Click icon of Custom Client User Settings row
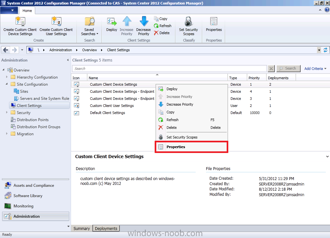Screen dimensions: 330x238 pyautogui.click(x=77, y=106)
